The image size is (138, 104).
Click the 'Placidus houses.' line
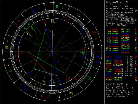(x=116, y=15)
